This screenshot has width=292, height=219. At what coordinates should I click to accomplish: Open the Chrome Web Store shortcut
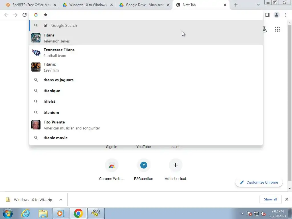(x=111, y=169)
